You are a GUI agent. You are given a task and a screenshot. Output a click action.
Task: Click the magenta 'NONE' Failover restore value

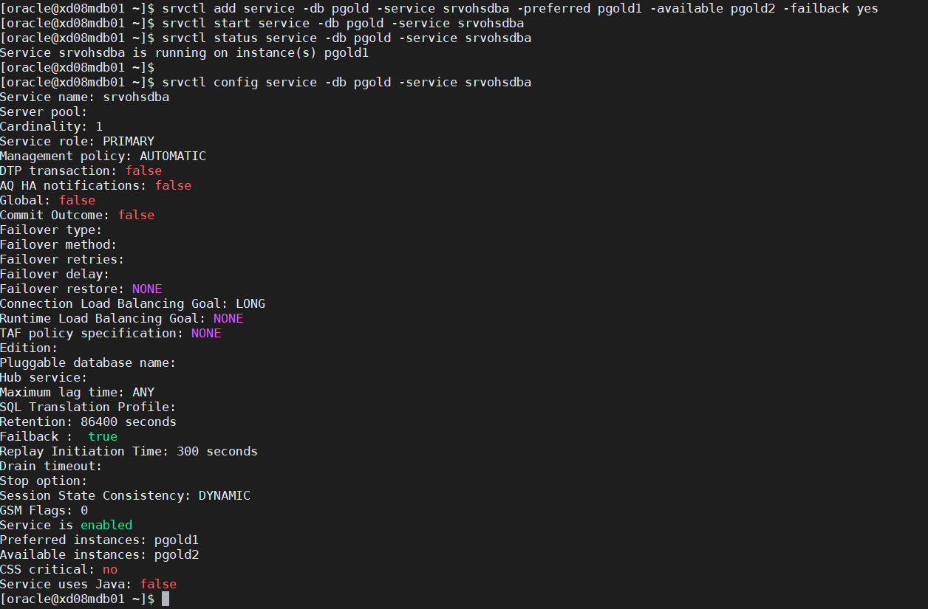[x=147, y=289]
